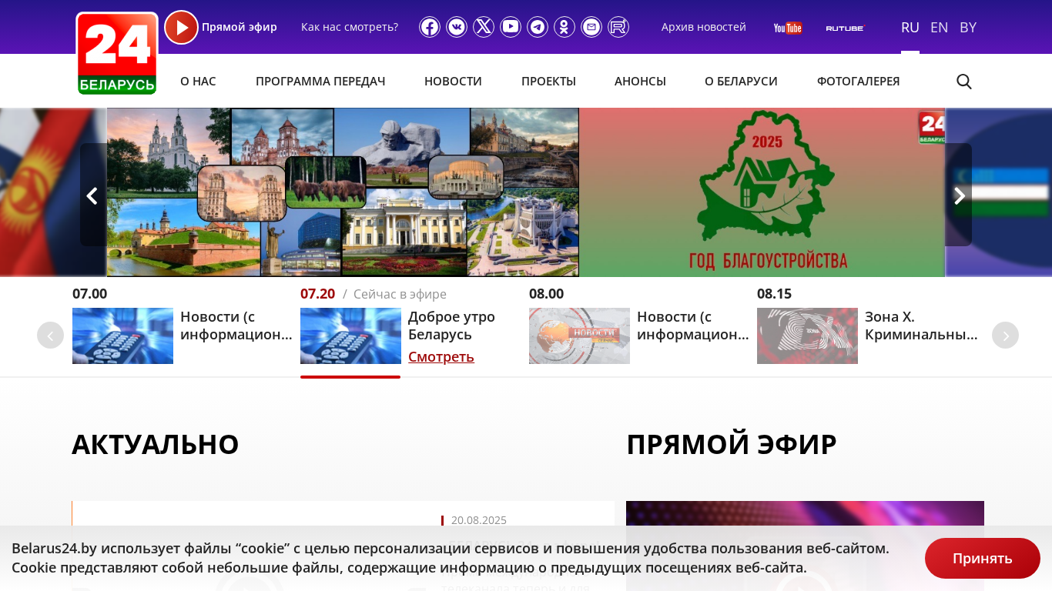Image resolution: width=1052 pixels, height=591 pixels.
Task: Click Доброе утро Беларусь title
Action: pos(451,326)
